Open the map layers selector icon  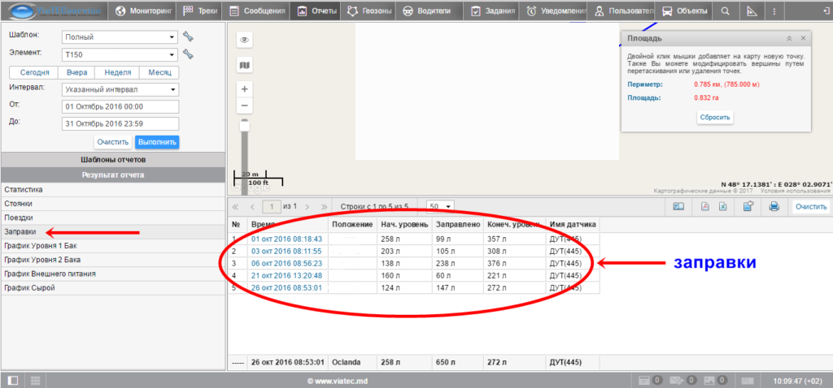tap(244, 65)
